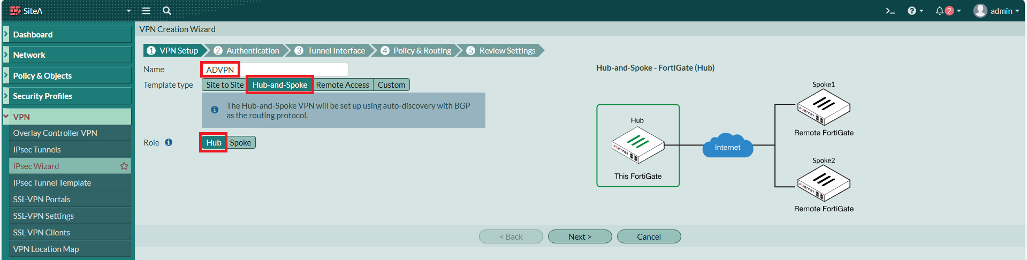Open Overlay Controller VPN page
Image resolution: width=1027 pixels, height=260 pixels.
click(70, 133)
